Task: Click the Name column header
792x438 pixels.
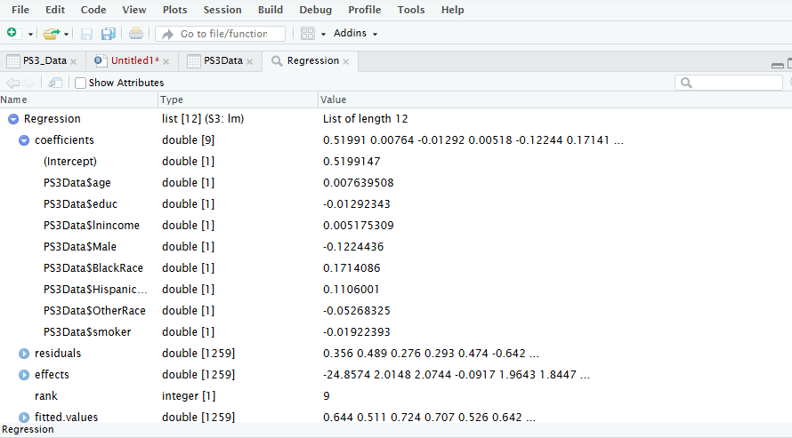Action: pos(79,100)
